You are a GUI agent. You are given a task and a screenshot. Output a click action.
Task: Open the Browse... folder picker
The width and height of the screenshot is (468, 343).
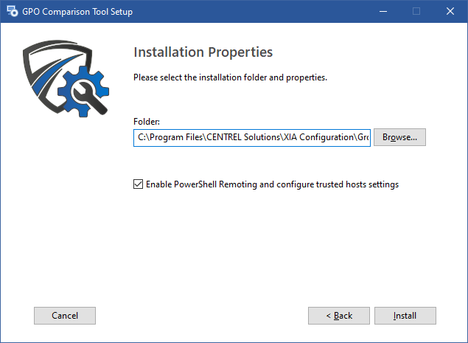[399, 137]
